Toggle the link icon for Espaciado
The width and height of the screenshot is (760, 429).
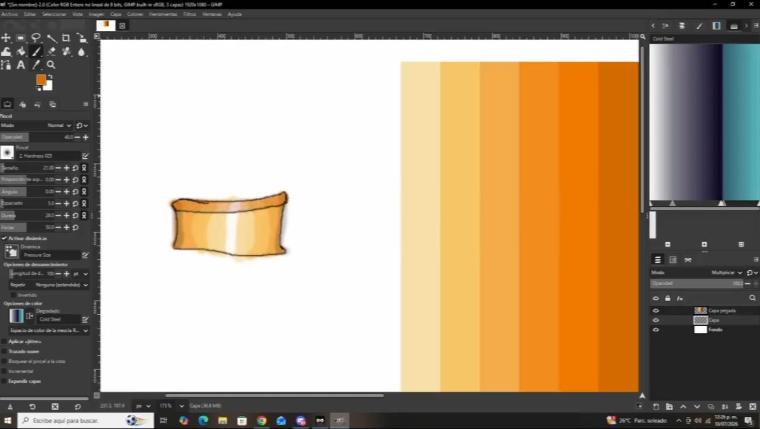pyautogui.click(x=84, y=203)
